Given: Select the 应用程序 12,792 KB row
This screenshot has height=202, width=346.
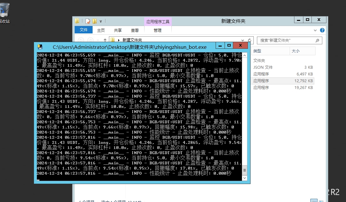Looking at the screenshot, I should tap(283, 81).
